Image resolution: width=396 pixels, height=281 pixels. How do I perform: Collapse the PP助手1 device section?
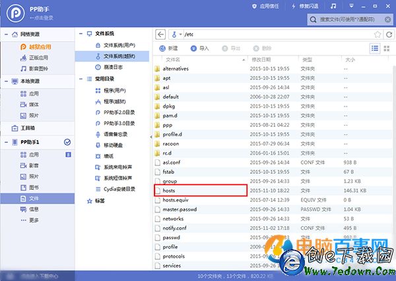pos(6,142)
